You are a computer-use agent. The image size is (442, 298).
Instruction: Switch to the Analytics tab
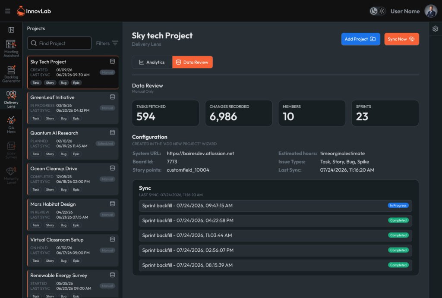(x=152, y=62)
